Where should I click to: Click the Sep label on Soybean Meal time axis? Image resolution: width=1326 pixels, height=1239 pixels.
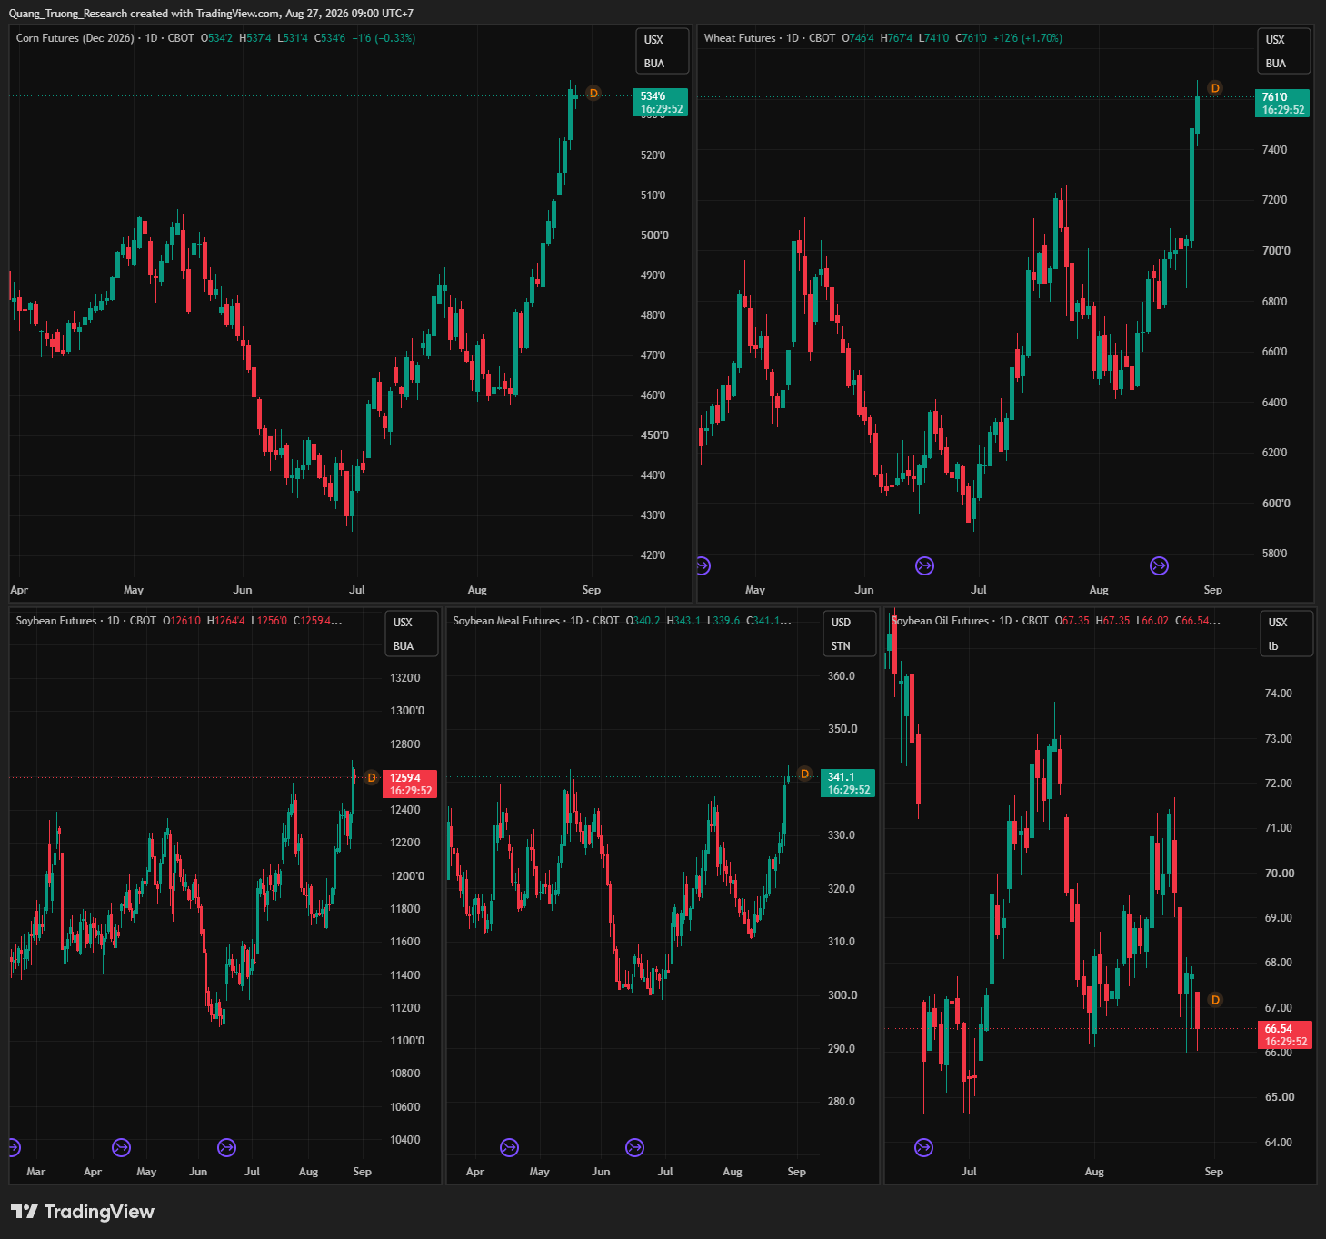pyautogui.click(x=797, y=1172)
